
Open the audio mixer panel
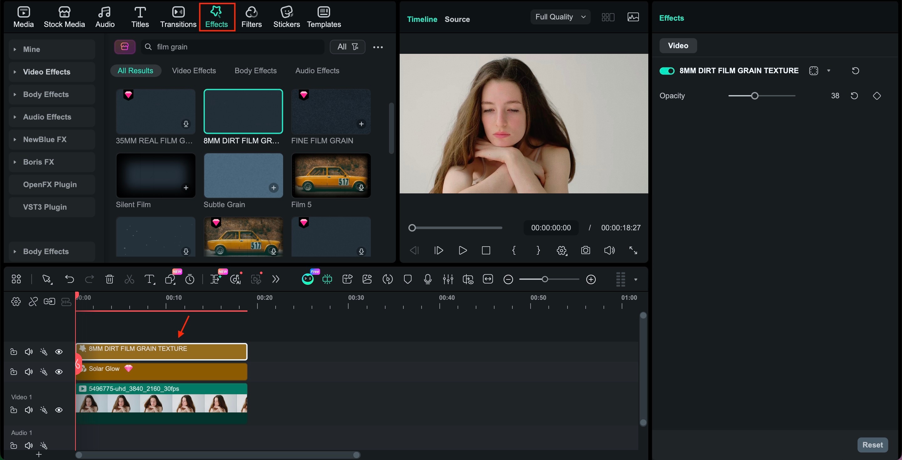(x=448, y=279)
